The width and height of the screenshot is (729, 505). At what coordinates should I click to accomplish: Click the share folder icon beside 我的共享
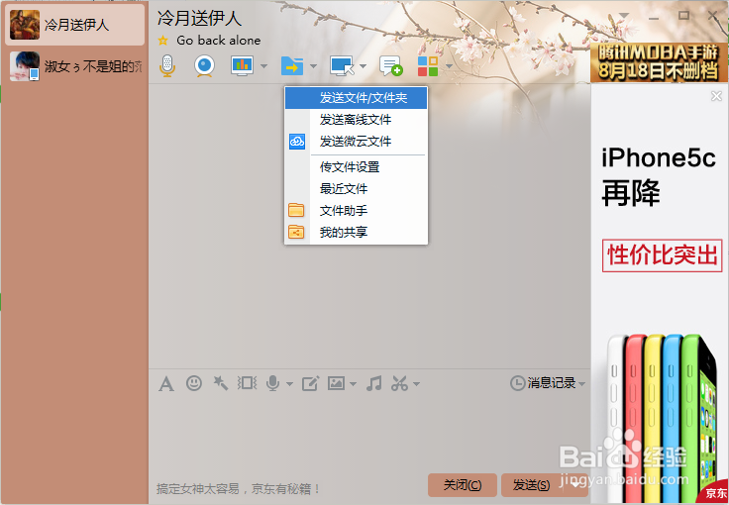(x=296, y=232)
